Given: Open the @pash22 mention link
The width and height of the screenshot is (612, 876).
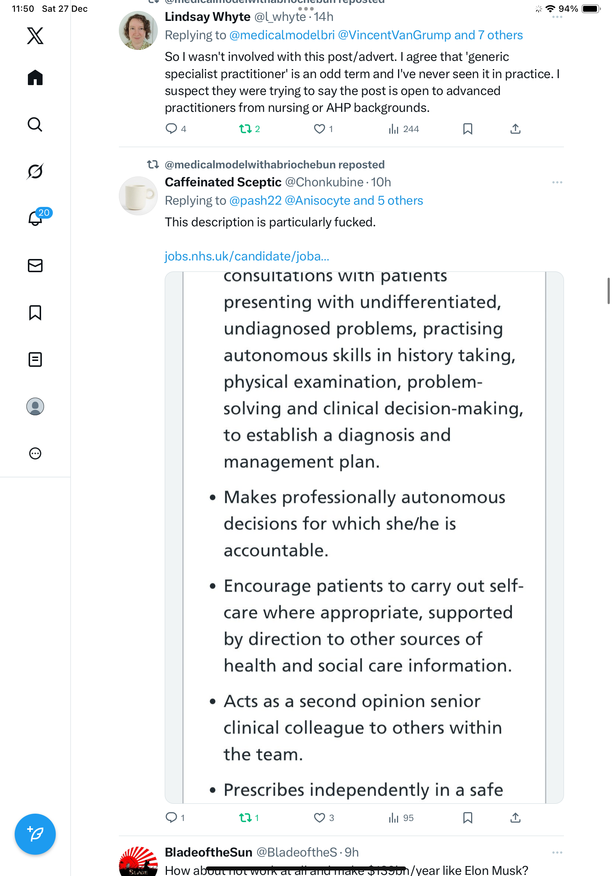Looking at the screenshot, I should (x=255, y=201).
